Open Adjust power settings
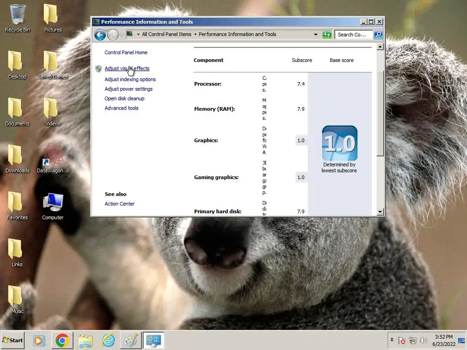The height and width of the screenshot is (350, 467). click(128, 89)
